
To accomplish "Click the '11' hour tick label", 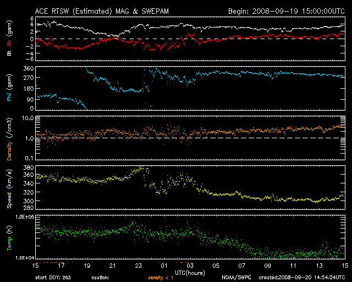I will (x=293, y=266).
